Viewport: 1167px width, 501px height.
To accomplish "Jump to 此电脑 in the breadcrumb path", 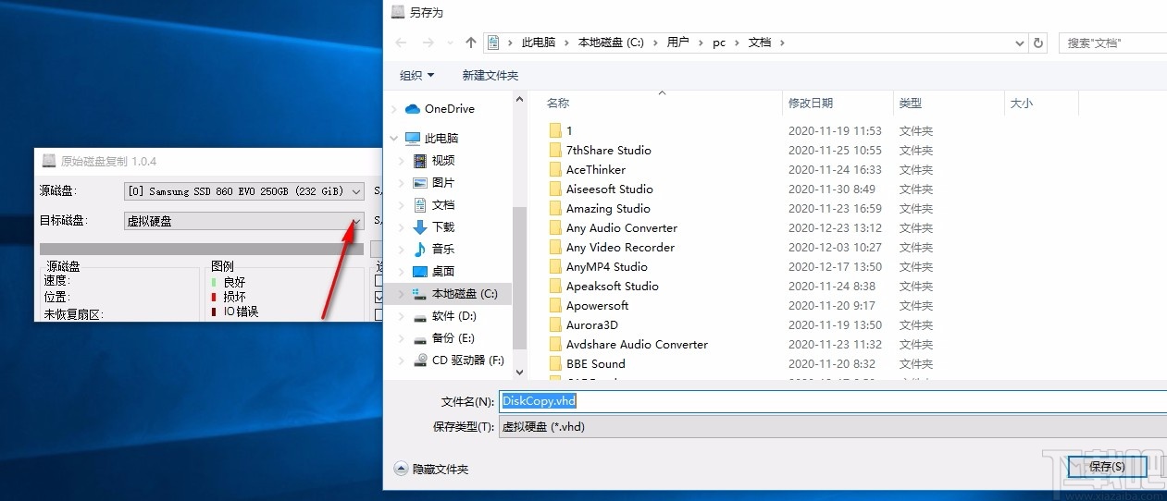I will pos(538,43).
